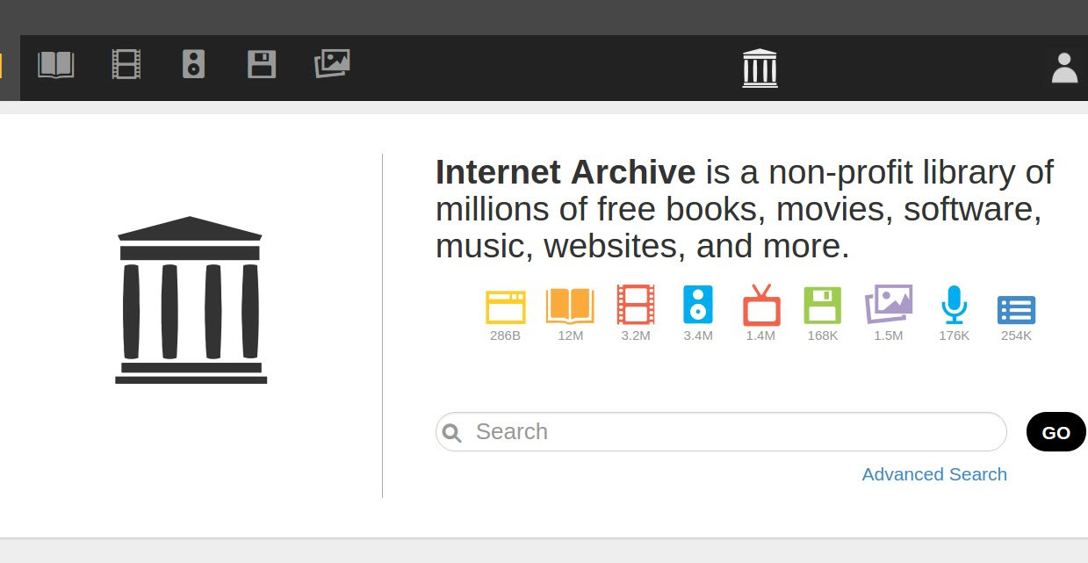Click the Internet Archive logo in the top nav
This screenshot has height=563, width=1088.
click(760, 68)
